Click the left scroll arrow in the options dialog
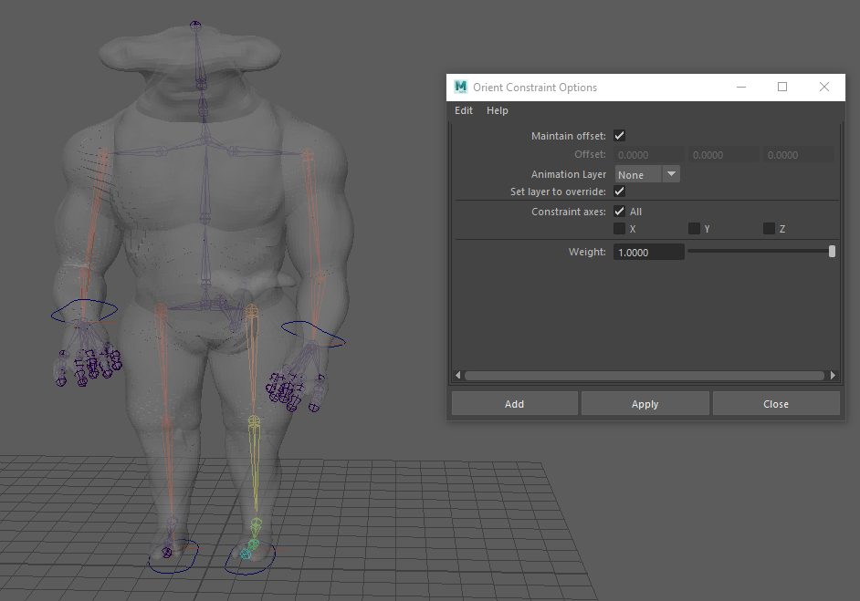The height and width of the screenshot is (601, 860). coord(458,375)
